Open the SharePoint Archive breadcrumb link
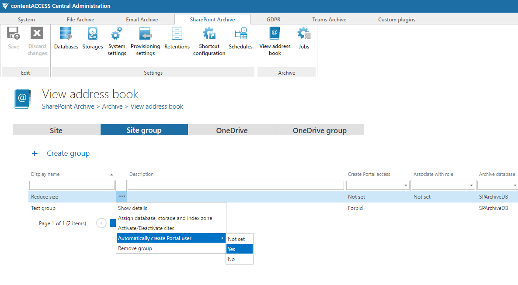 [68, 106]
